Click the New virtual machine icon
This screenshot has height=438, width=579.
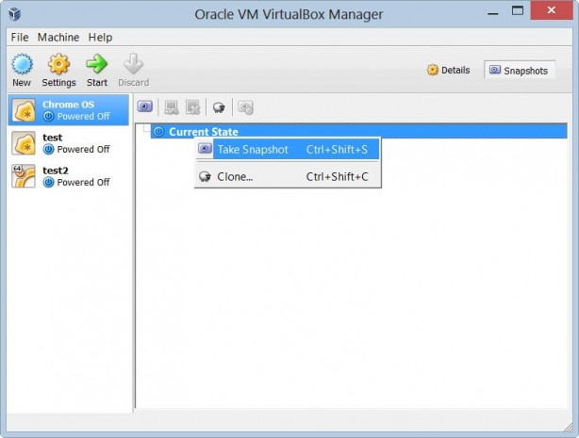point(22,64)
